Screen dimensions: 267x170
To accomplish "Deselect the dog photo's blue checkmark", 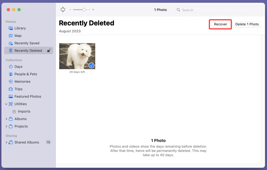I will tap(91, 65).
